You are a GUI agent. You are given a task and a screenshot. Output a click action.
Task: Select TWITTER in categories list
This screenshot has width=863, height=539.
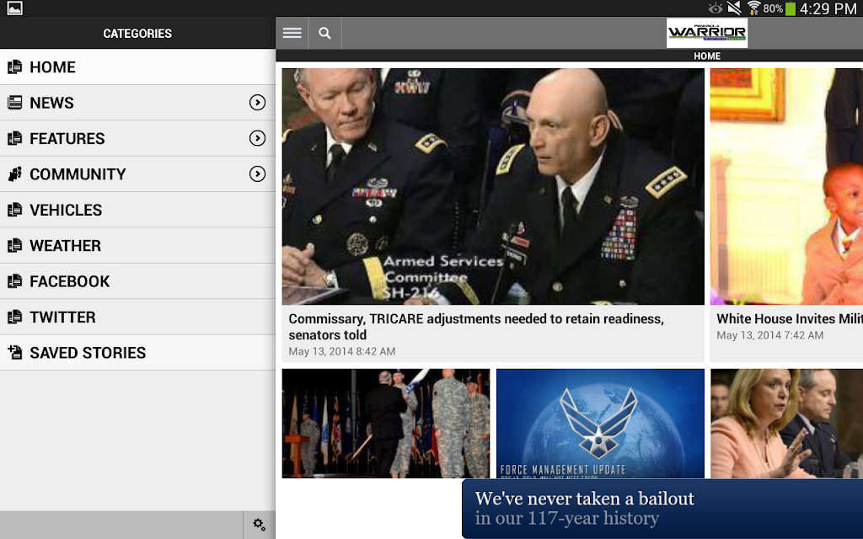137,318
